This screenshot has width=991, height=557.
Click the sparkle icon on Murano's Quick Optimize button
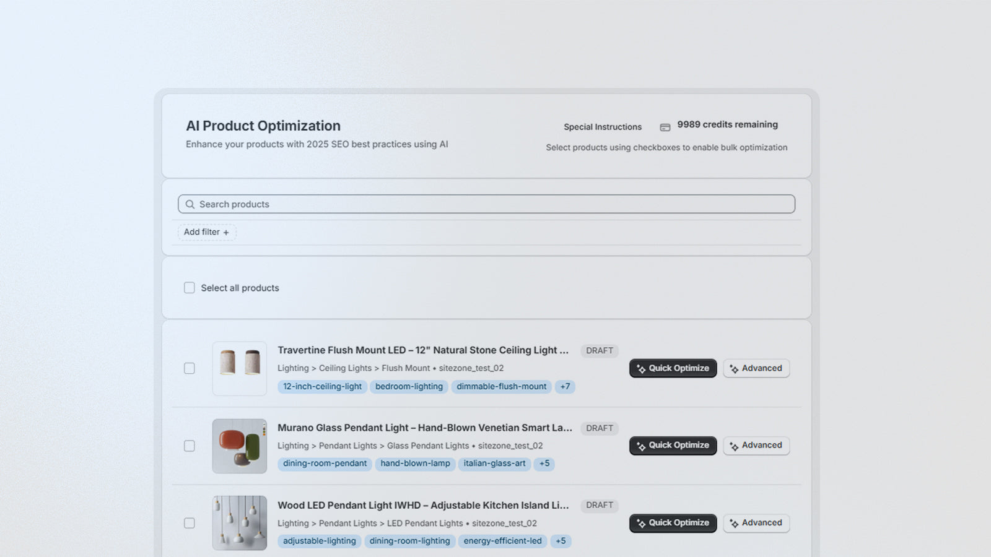640,446
